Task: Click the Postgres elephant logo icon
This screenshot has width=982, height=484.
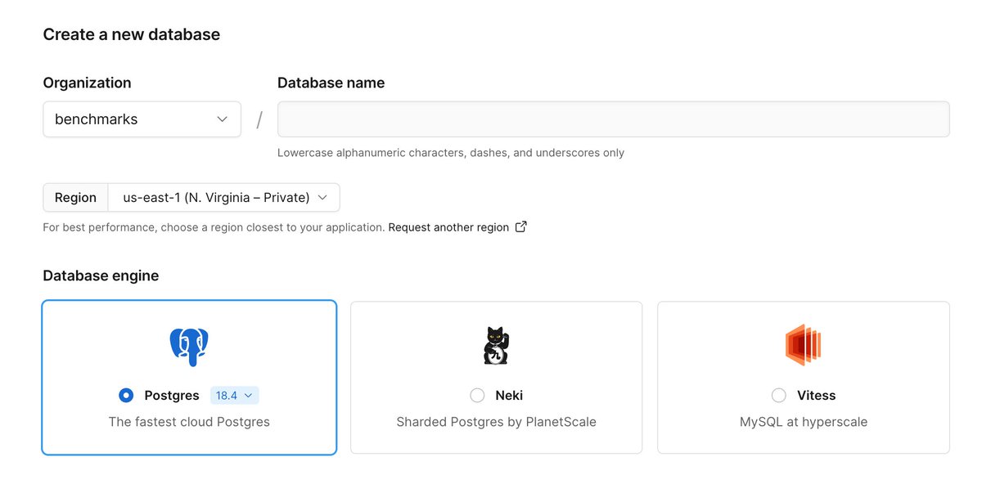Action: click(x=189, y=347)
